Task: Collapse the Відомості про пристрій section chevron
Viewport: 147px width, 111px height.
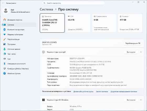Action: point(141,52)
